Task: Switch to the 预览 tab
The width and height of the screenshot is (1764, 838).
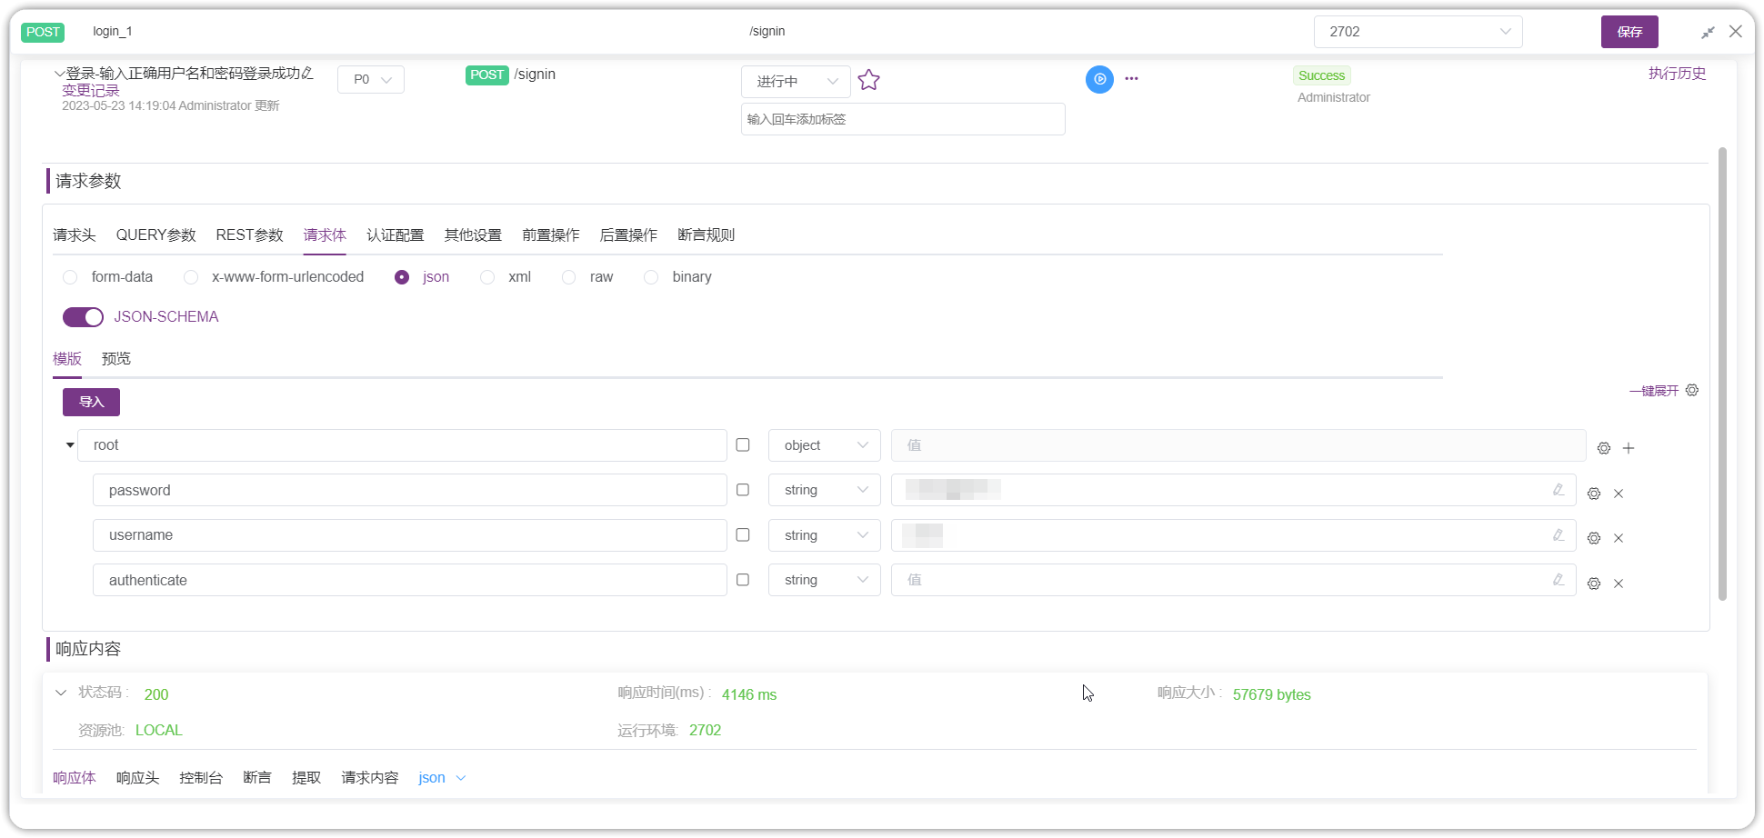Action: tap(116, 359)
